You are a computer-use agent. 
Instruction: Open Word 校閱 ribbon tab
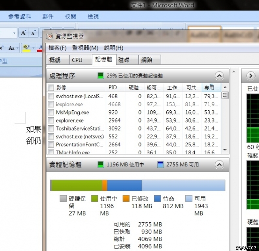click(x=70, y=16)
